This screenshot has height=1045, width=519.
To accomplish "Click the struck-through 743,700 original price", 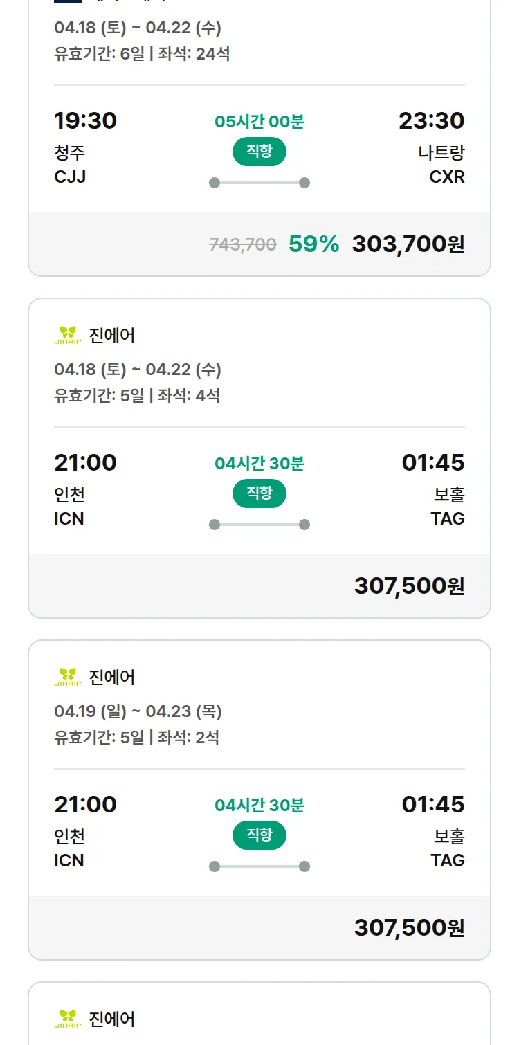I will point(243,244).
